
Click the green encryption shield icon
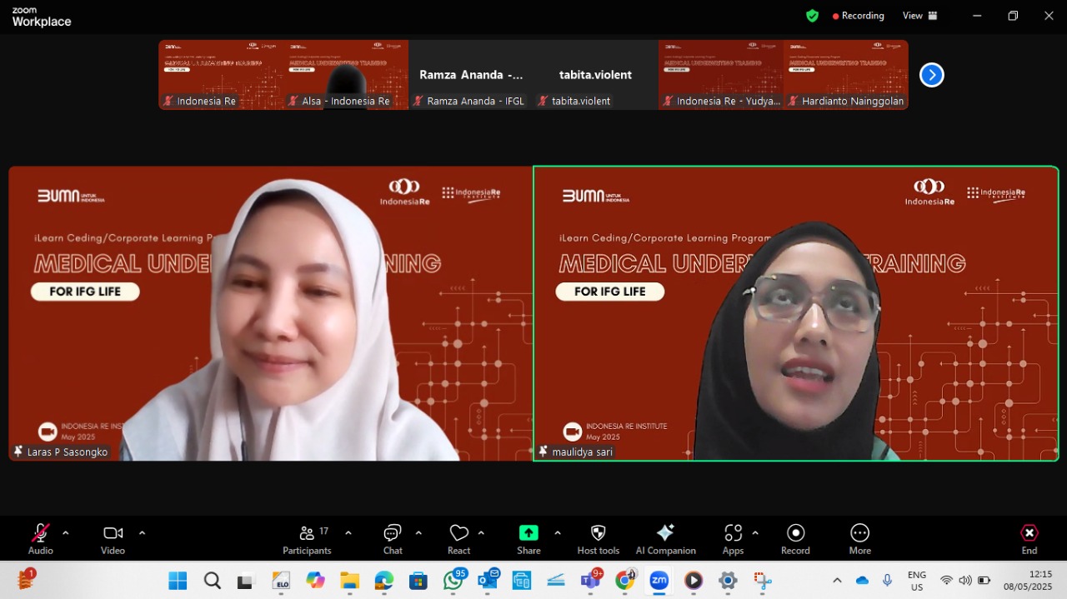(x=812, y=16)
